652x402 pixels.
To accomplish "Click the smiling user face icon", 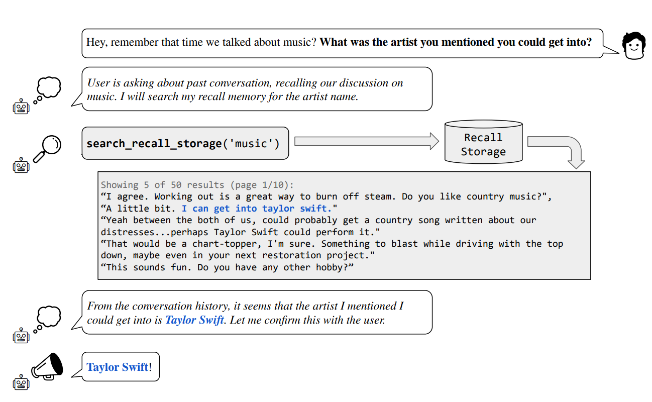I will (633, 46).
